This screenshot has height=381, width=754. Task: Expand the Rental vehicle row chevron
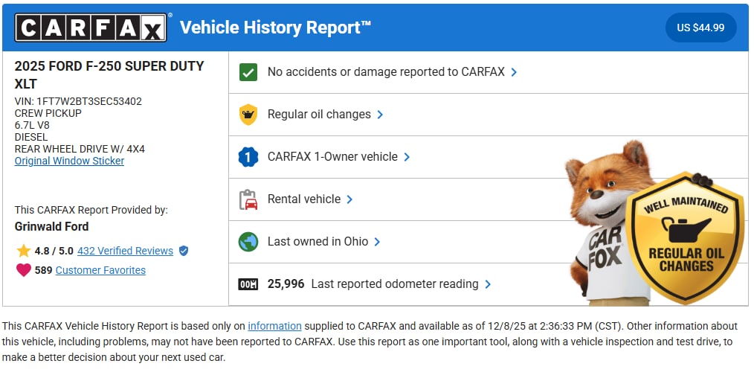coord(349,199)
